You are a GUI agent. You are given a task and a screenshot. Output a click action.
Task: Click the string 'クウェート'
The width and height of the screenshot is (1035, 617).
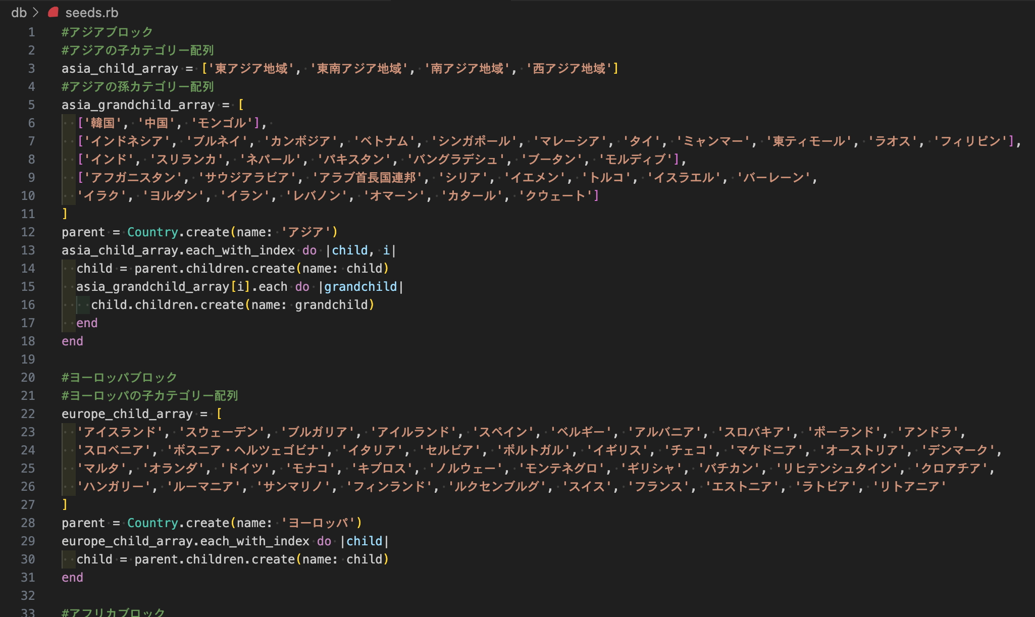[x=556, y=196]
